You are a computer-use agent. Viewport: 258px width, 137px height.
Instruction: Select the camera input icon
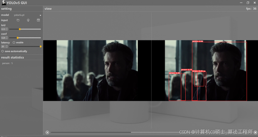tap(28, 20)
